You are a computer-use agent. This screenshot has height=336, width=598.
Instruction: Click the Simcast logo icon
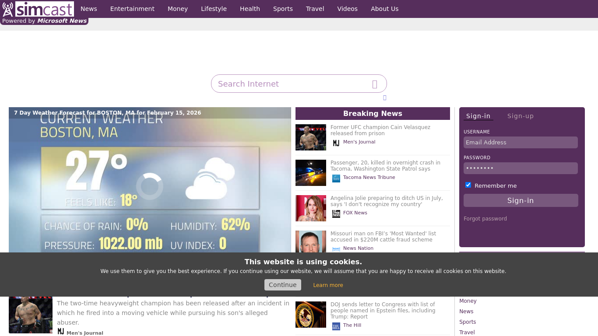(8, 9)
